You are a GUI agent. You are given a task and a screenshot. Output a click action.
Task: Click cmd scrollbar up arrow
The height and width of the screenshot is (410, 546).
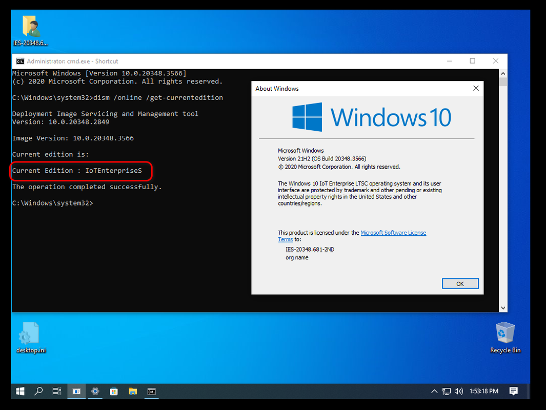(503, 73)
